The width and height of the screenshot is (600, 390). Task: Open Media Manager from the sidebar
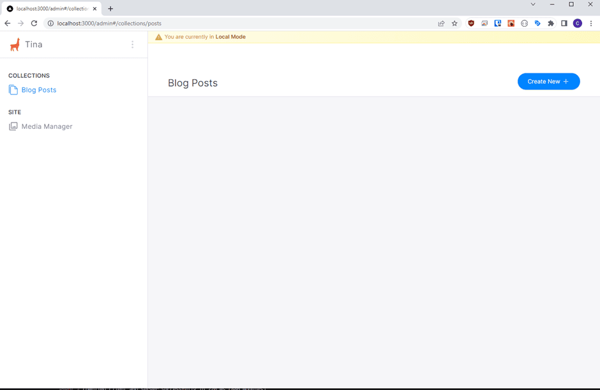pos(47,126)
